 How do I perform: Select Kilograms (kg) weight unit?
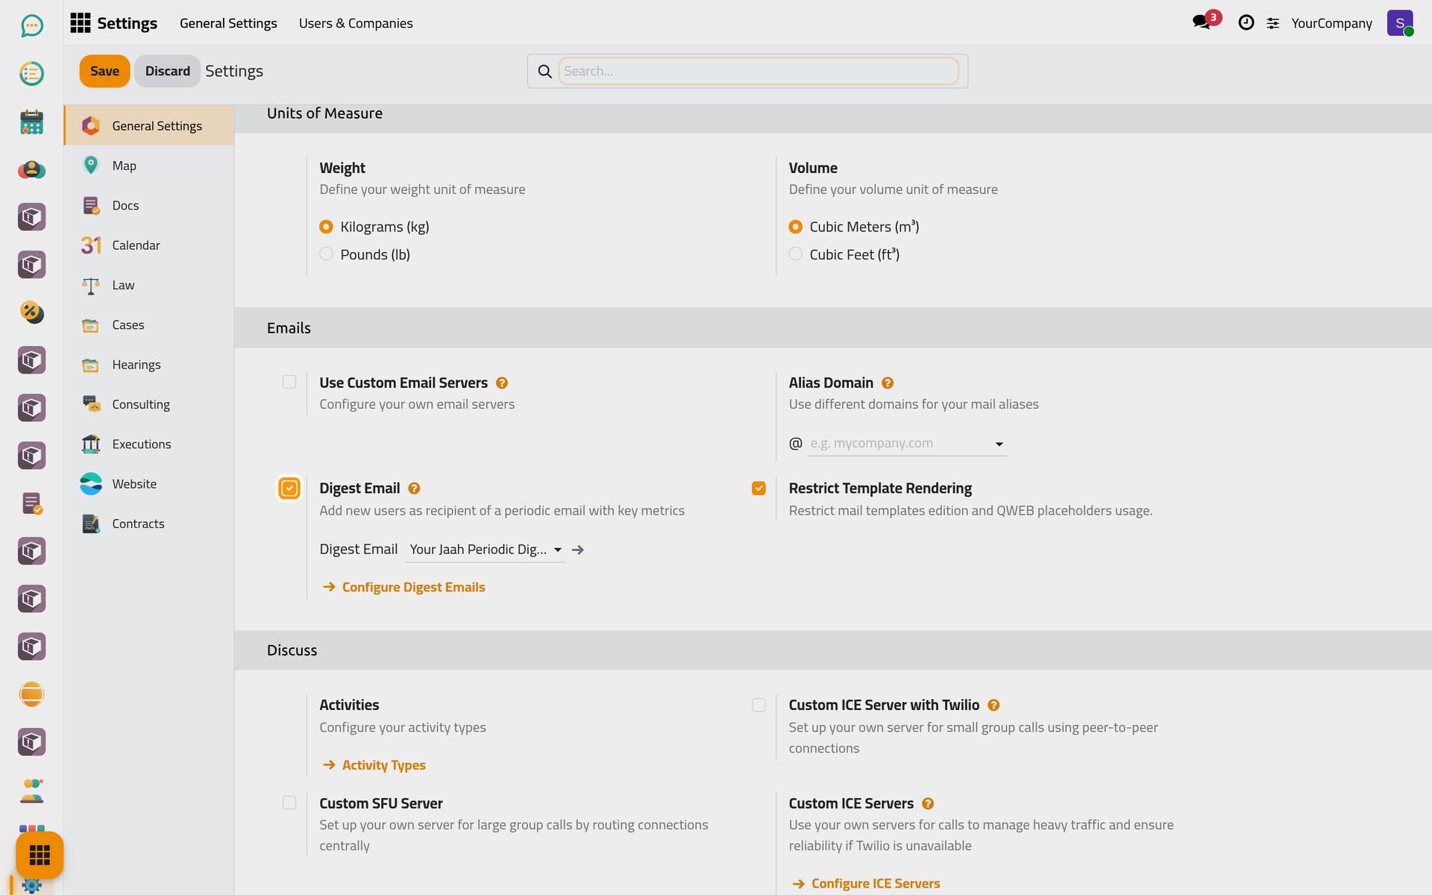[326, 227]
